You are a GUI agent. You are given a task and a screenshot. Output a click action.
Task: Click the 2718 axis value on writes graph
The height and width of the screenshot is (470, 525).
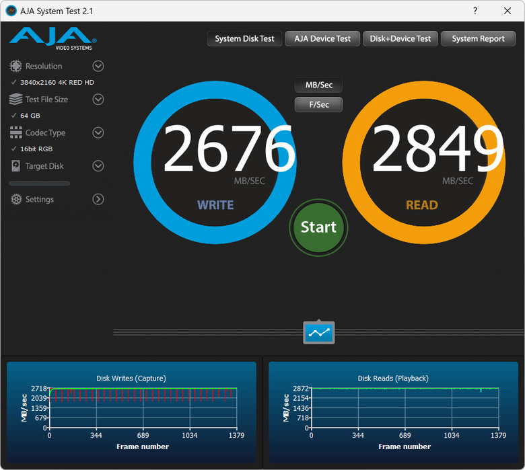[39, 389]
